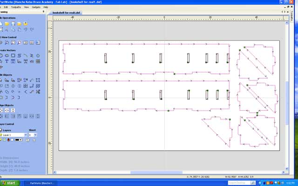Click the Paste icon in File Operations
This screenshot has height=186, width=298.
point(19,29)
